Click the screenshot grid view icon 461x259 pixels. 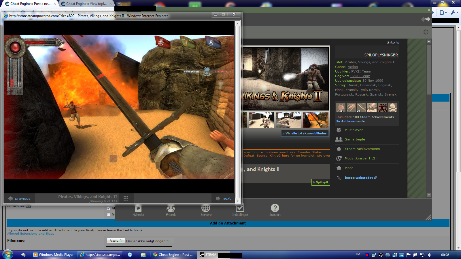point(126,198)
